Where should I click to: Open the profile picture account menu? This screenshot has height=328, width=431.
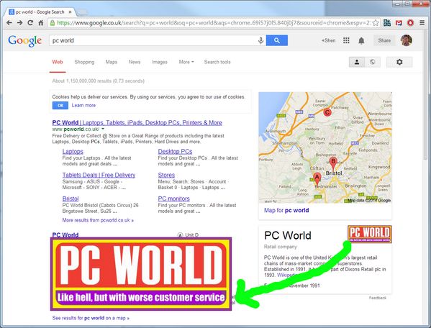(x=407, y=40)
